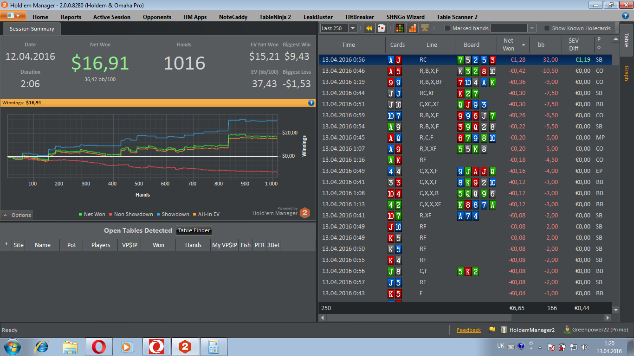Click the Table Finder button
This screenshot has height=356, width=634.
click(x=194, y=230)
